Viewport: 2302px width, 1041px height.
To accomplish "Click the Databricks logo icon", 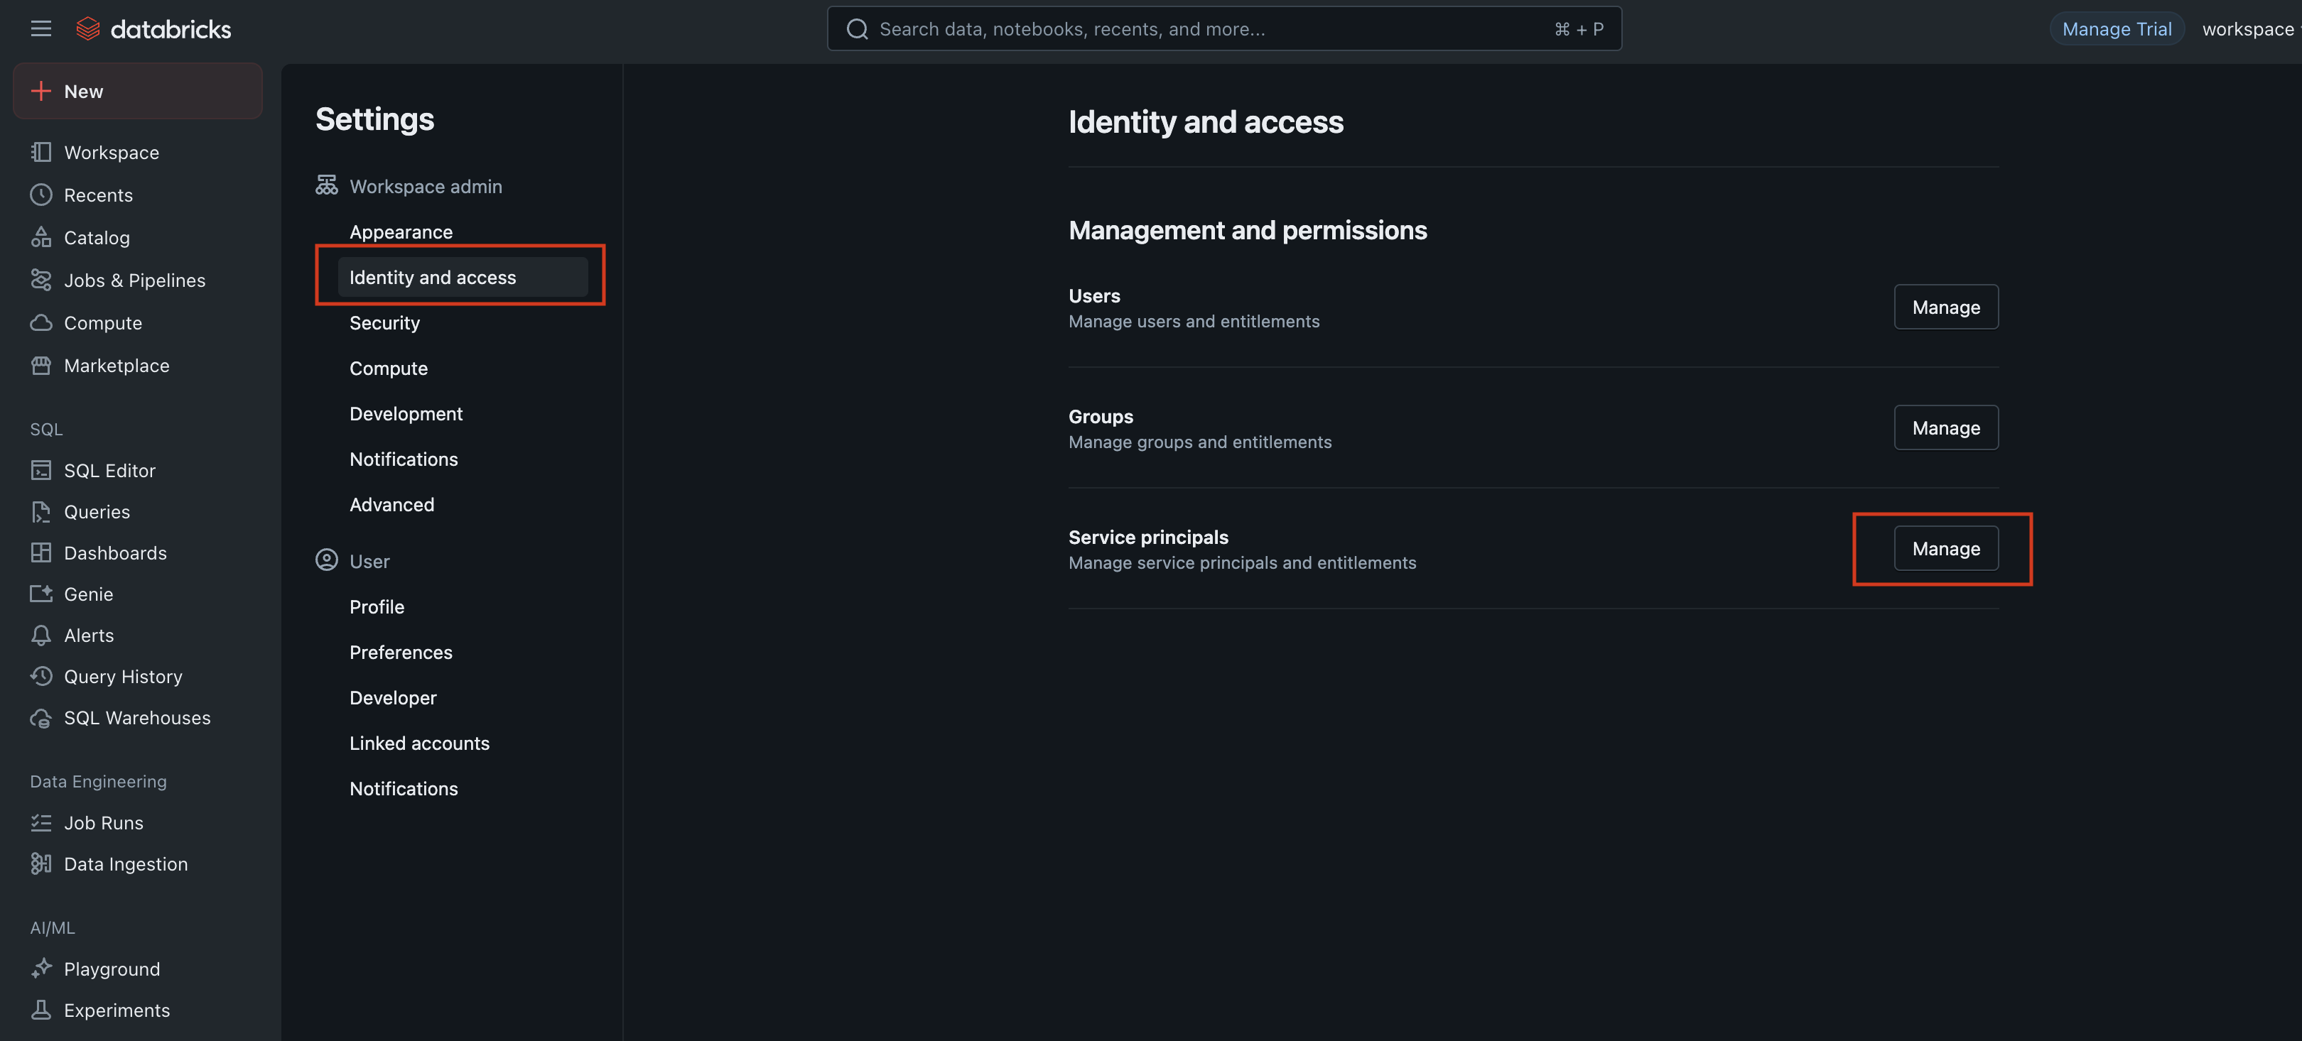I will 87,28.
